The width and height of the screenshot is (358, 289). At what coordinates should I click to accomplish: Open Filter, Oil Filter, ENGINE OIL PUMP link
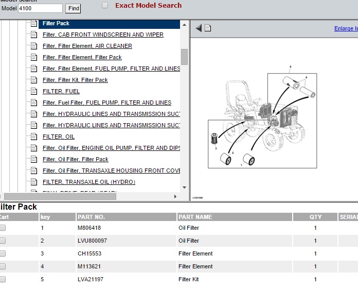111,148
